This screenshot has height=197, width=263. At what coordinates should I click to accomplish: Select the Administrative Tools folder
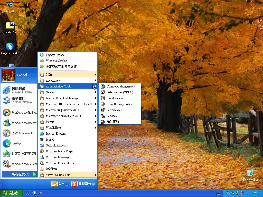pos(68,86)
